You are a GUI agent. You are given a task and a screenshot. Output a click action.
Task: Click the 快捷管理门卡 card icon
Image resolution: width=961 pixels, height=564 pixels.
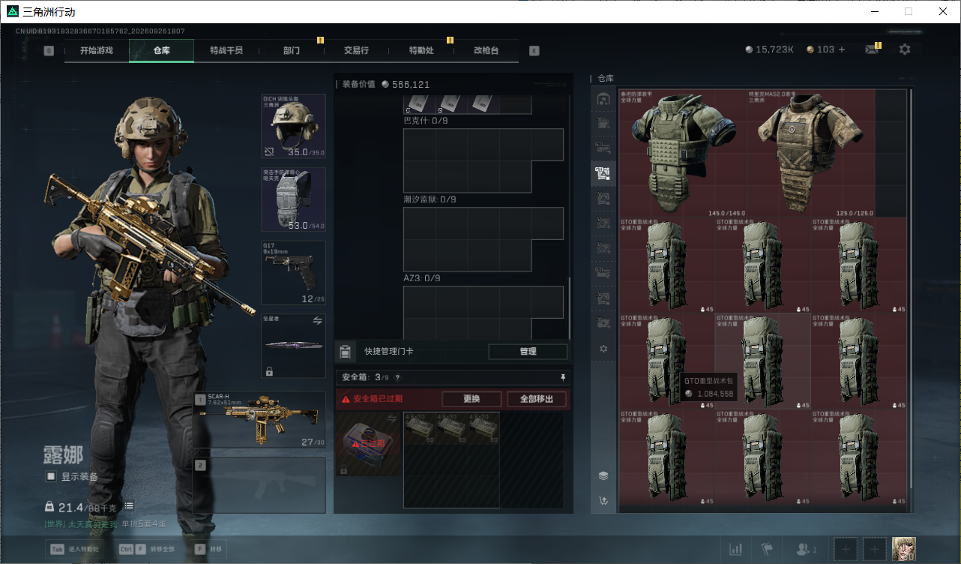[x=345, y=351]
